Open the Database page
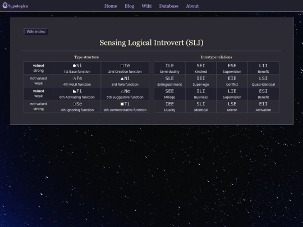 (x=169, y=6)
